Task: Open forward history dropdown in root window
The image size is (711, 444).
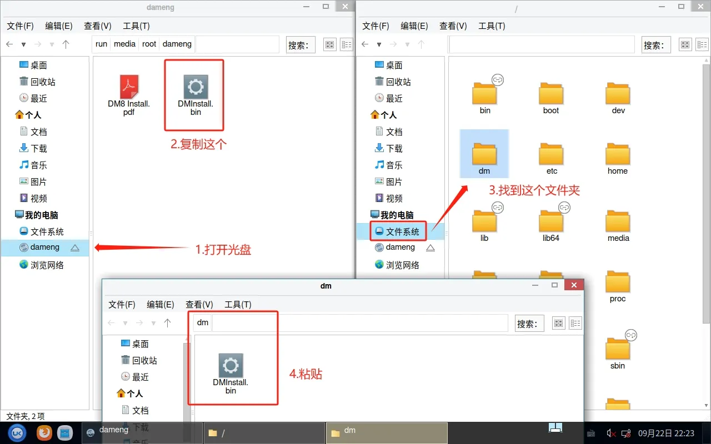Action: pyautogui.click(x=408, y=44)
